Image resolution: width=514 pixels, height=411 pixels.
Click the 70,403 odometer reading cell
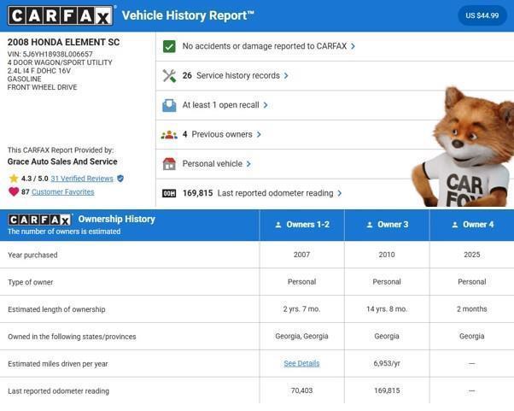301,390
